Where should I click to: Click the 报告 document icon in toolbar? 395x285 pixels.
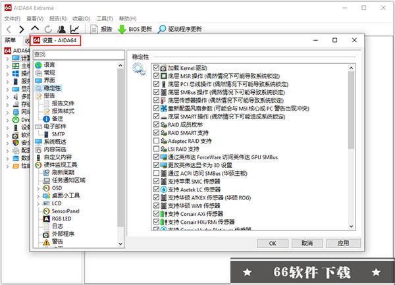pyautogui.click(x=94, y=30)
